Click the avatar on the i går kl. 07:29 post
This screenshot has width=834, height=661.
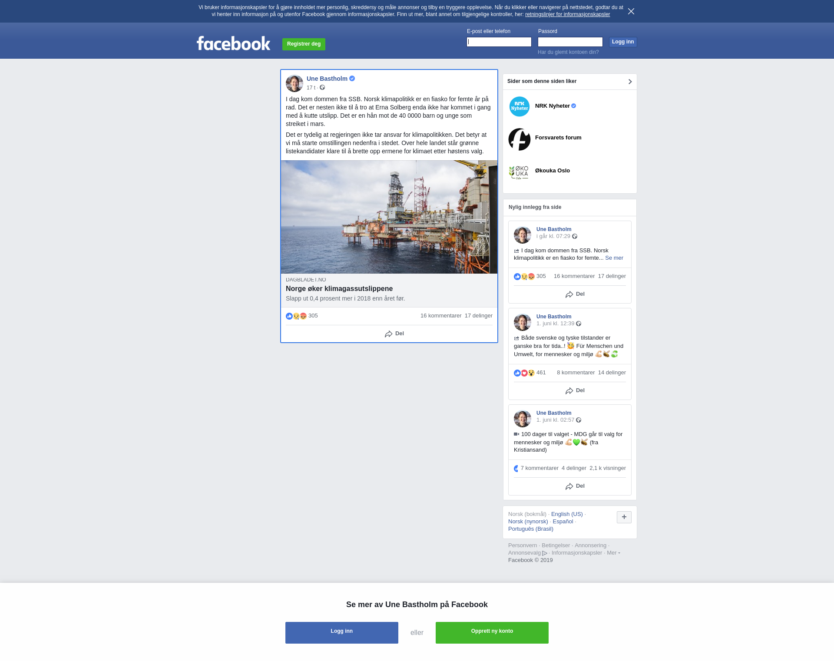coord(523,235)
